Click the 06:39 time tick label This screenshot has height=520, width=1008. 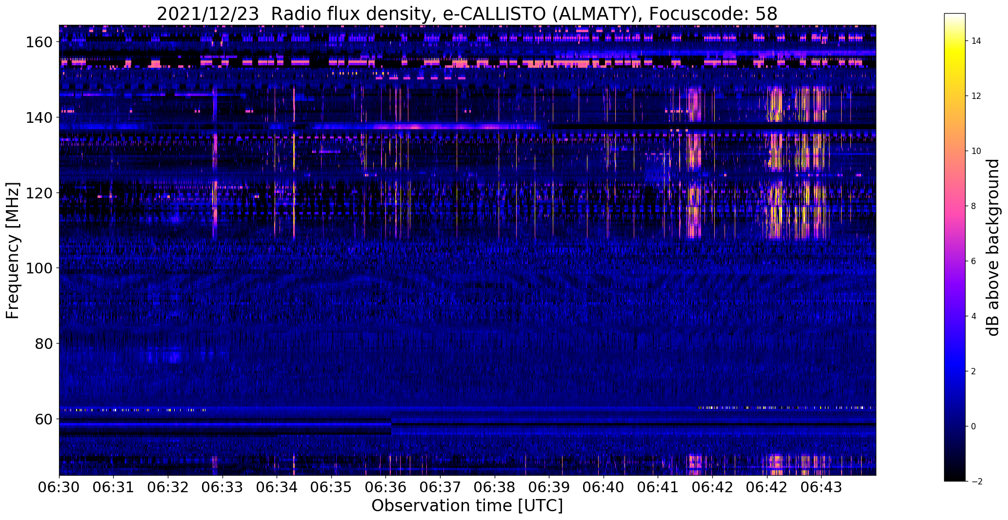(x=549, y=487)
